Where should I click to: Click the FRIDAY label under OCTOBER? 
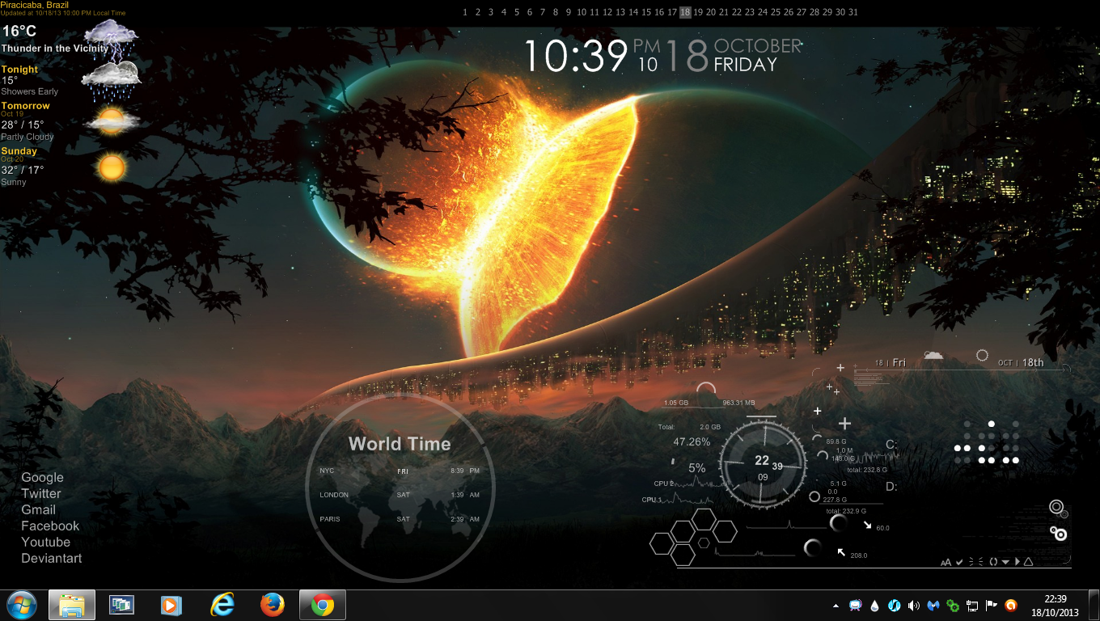click(745, 65)
